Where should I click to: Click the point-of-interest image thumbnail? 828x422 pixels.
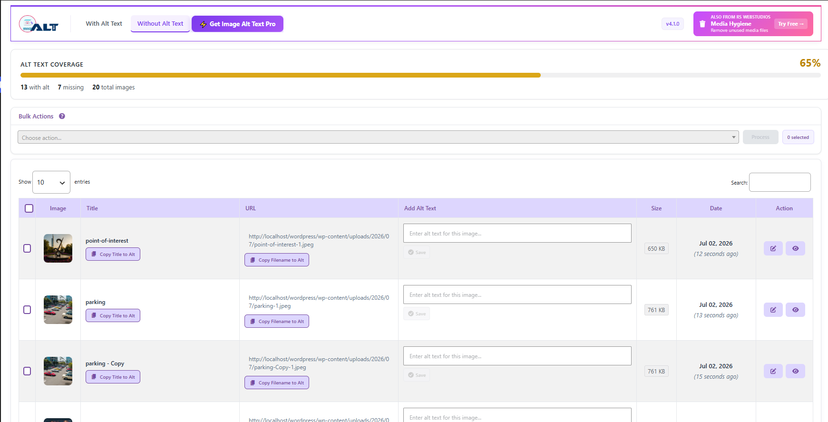(x=58, y=248)
